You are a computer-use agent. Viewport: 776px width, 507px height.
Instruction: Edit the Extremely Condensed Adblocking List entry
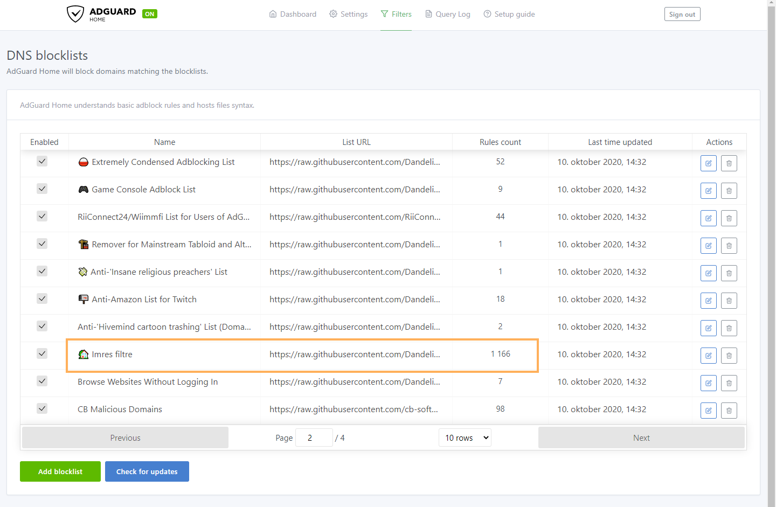point(709,163)
